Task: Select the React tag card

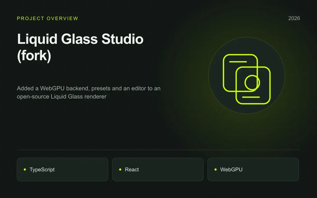Action: pyautogui.click(x=158, y=169)
